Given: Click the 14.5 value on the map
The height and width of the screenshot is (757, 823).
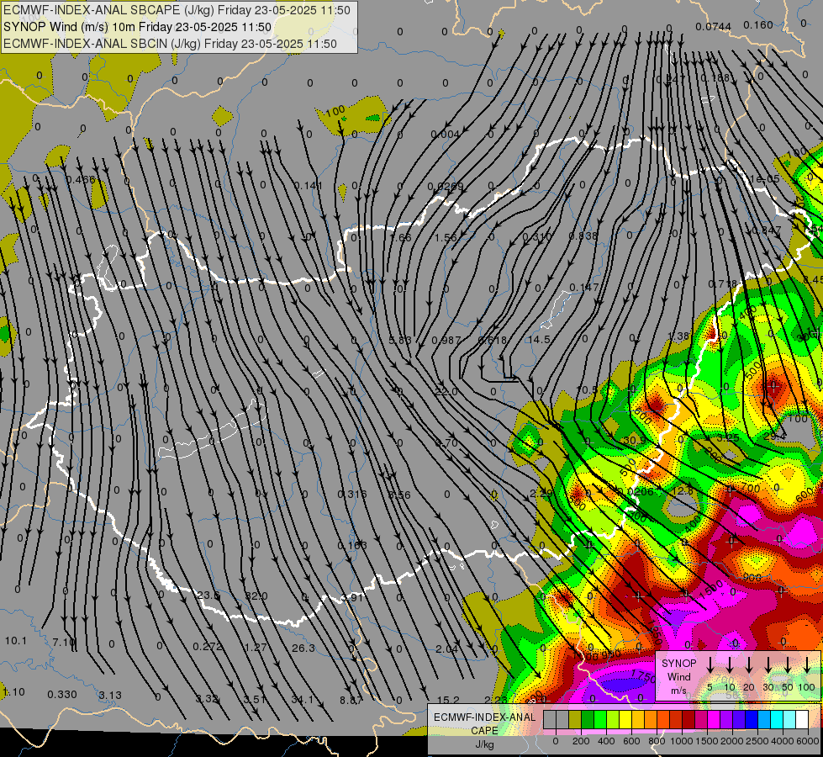Looking at the screenshot, I should click(x=539, y=339).
